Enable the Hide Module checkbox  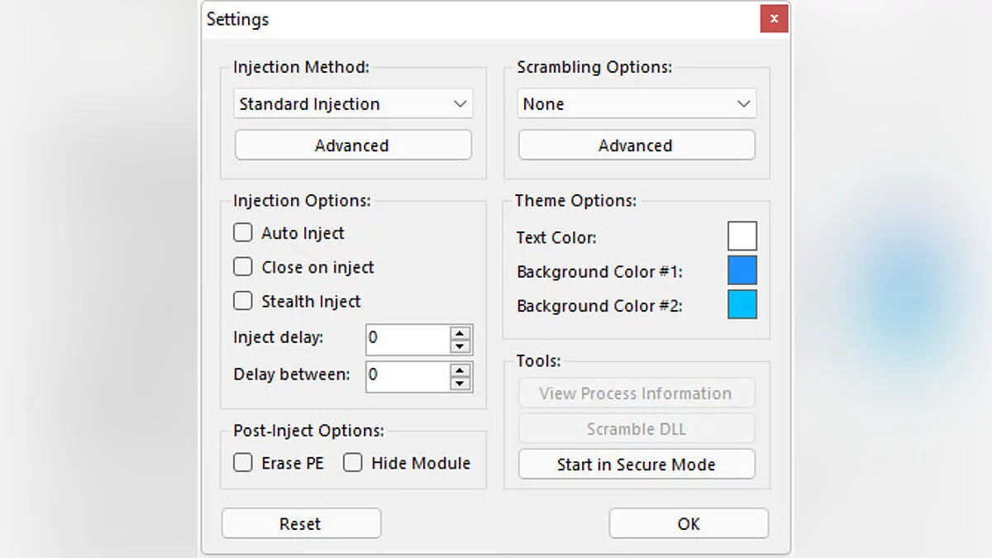(353, 463)
